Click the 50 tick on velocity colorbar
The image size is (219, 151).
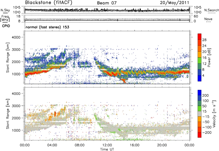tap(204, 106)
